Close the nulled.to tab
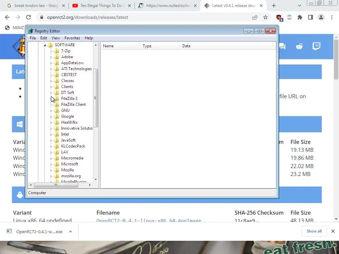This screenshot has width=339, height=254. 195,6
